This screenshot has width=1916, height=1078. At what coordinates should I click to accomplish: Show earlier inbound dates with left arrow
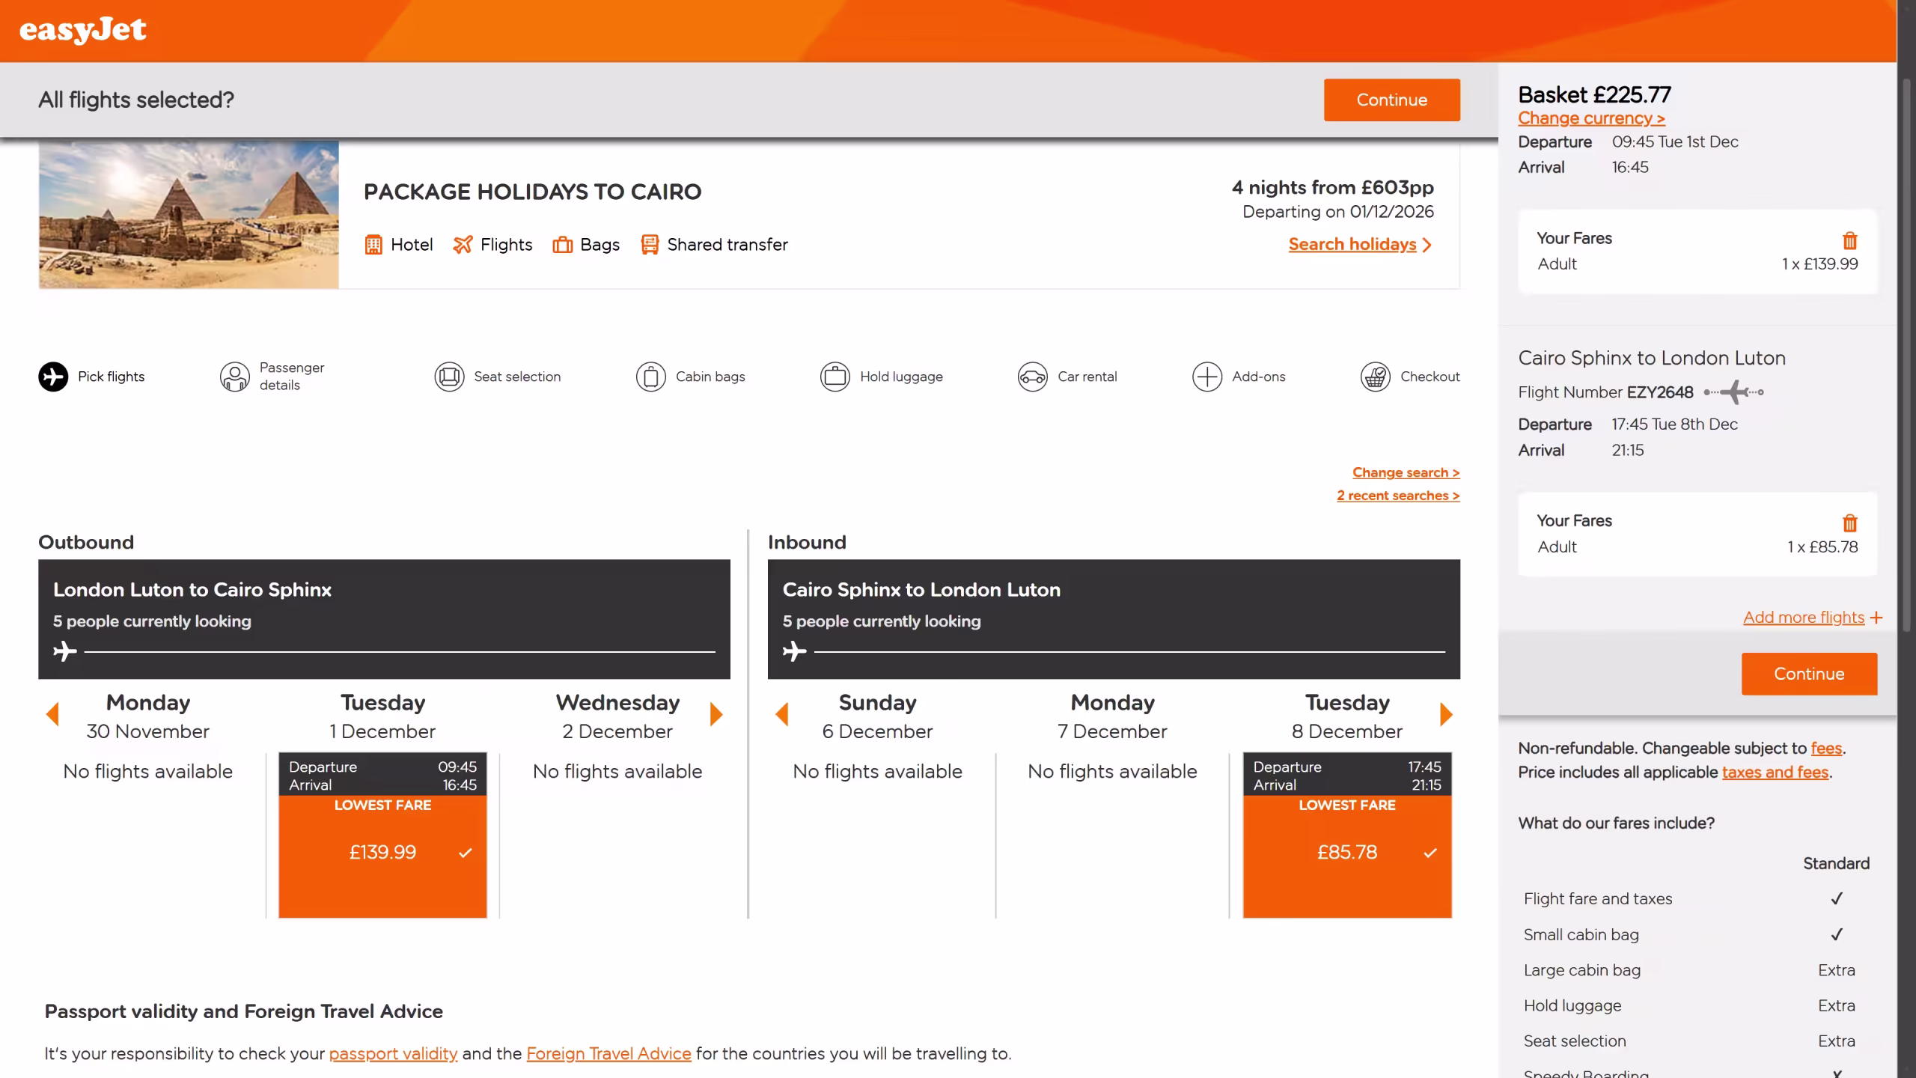click(782, 714)
